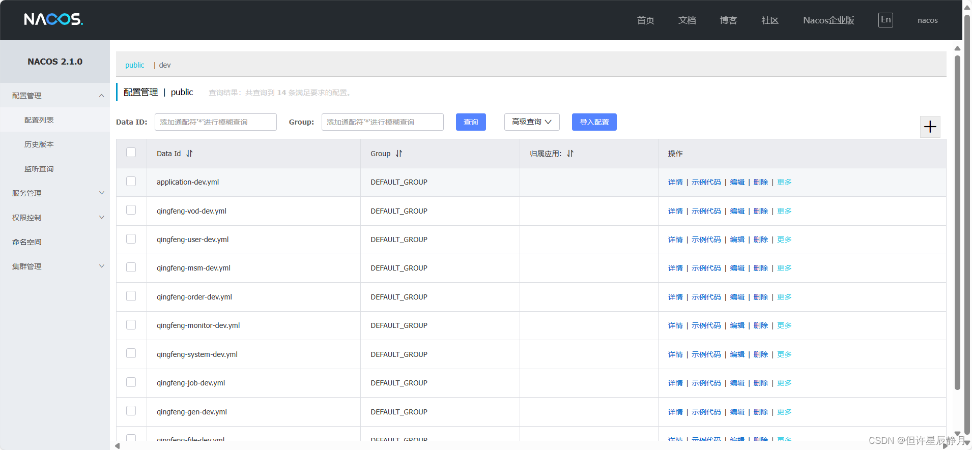
Task: Click the 查询 search button
Action: 471,122
